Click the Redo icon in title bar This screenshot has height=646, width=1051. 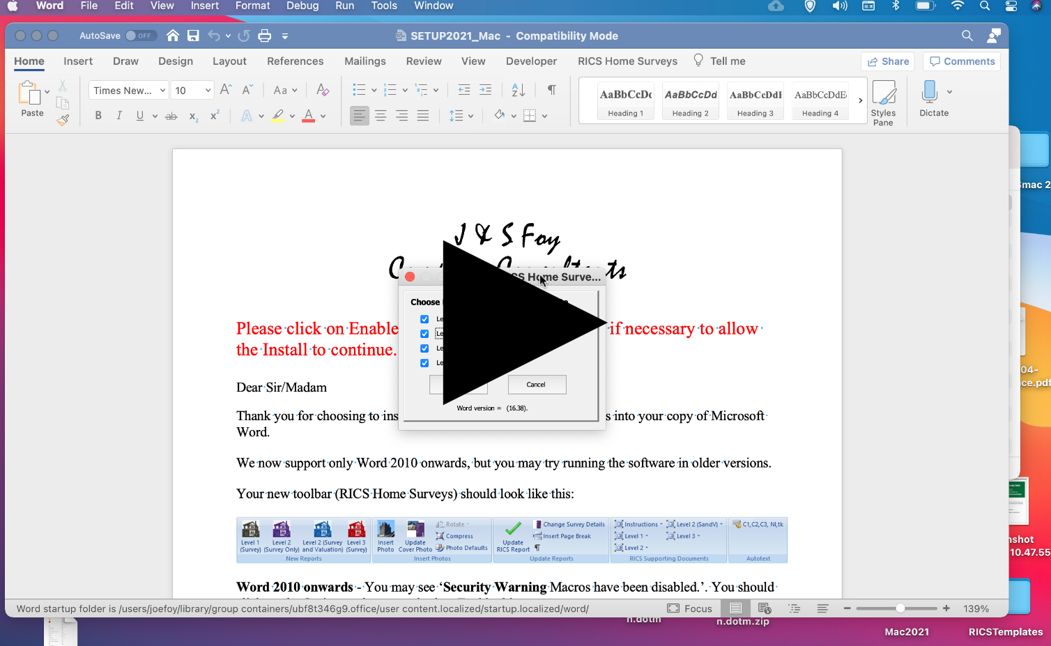243,36
